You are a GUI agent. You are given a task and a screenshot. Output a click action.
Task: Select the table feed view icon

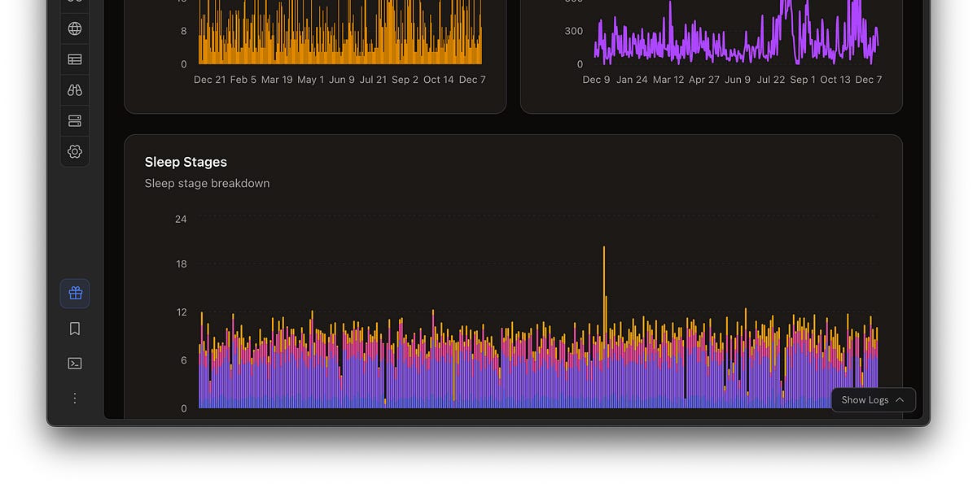tap(74, 59)
